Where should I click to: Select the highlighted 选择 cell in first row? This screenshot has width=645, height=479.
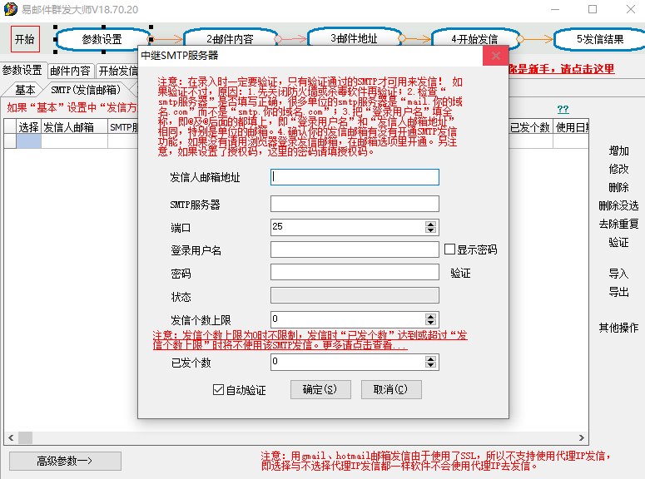(x=29, y=141)
